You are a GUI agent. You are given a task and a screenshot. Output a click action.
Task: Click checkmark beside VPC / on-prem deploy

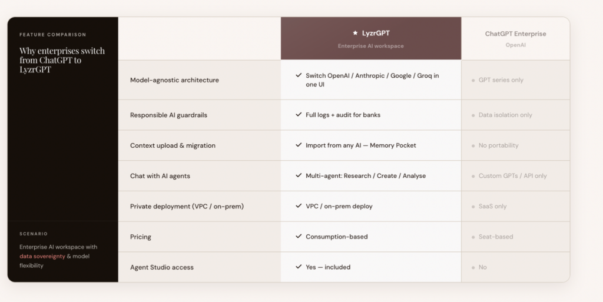(x=299, y=206)
